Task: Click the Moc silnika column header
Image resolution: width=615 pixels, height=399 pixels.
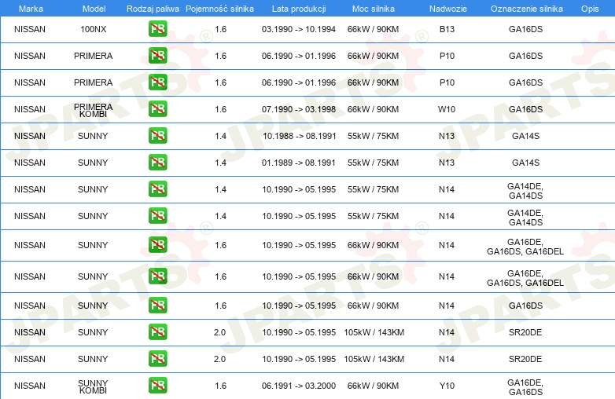Action: pos(373,9)
